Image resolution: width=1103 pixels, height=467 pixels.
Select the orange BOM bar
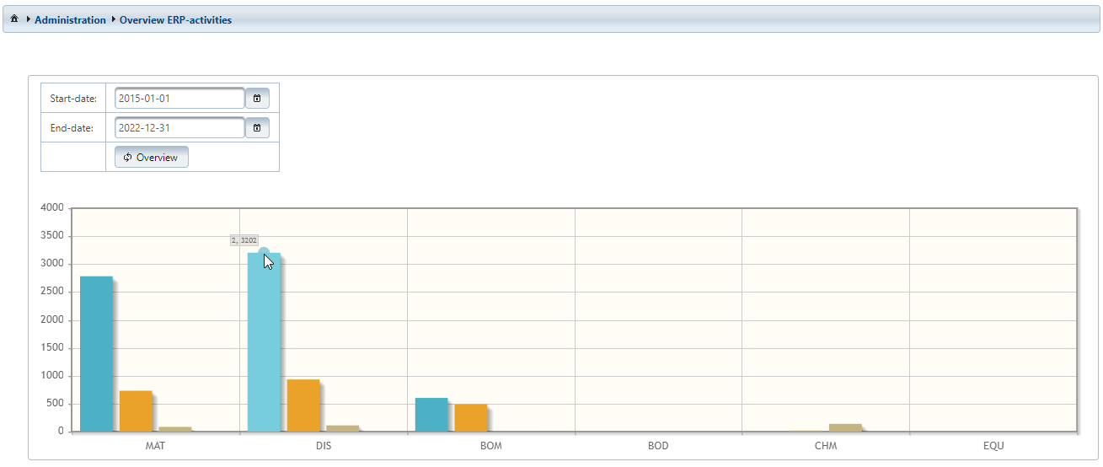471,418
